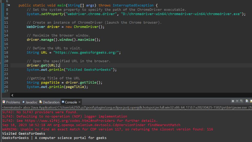Click console output 'Visited GeeksForGeeks'
The height and width of the screenshot is (142, 252).
[x=24, y=134]
